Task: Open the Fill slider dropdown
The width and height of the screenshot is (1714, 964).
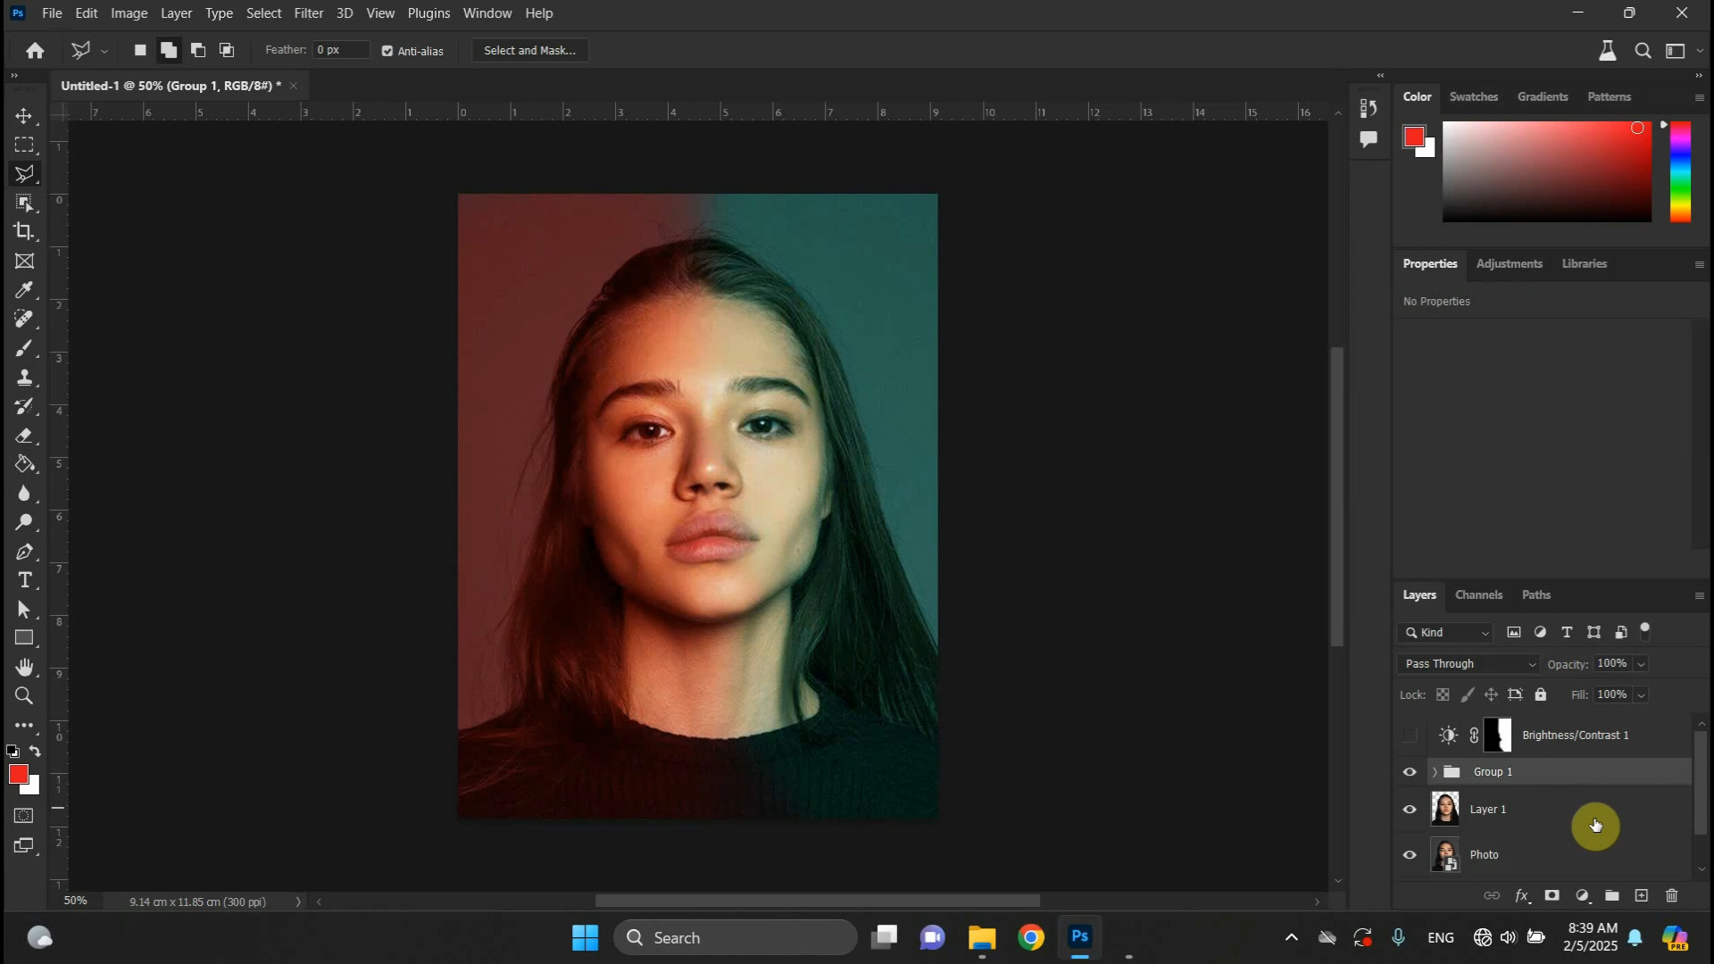Action: click(1641, 695)
